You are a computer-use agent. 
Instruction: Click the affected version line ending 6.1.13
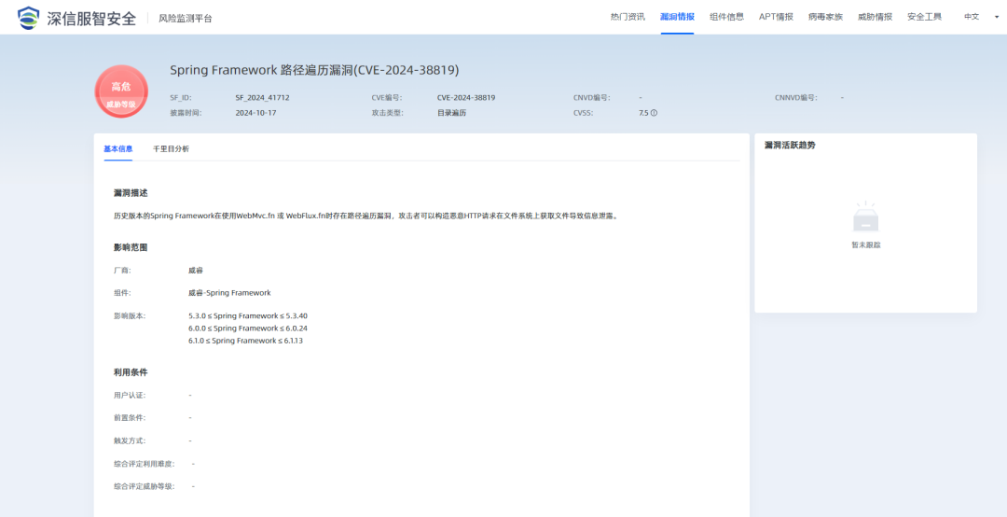click(245, 341)
